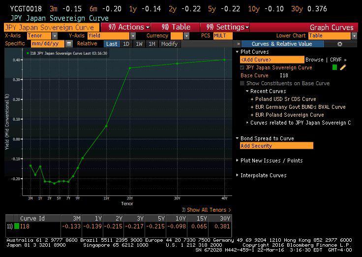The height and width of the screenshot is (257, 362).
Task: Click the 3M value -0.133
Action: point(71,226)
